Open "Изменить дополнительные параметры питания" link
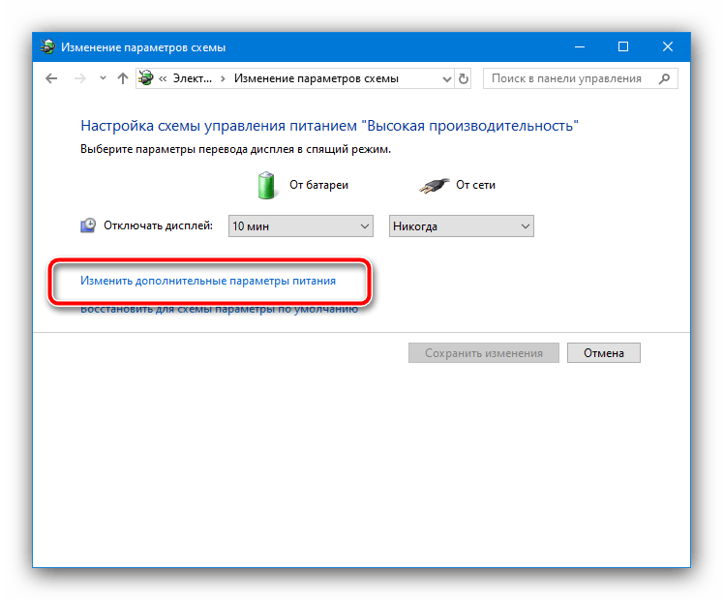 208,281
